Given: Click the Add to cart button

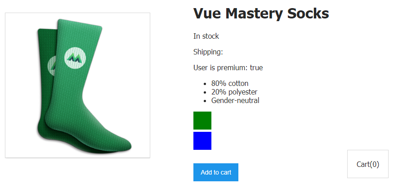Looking at the screenshot, I should 216,172.
